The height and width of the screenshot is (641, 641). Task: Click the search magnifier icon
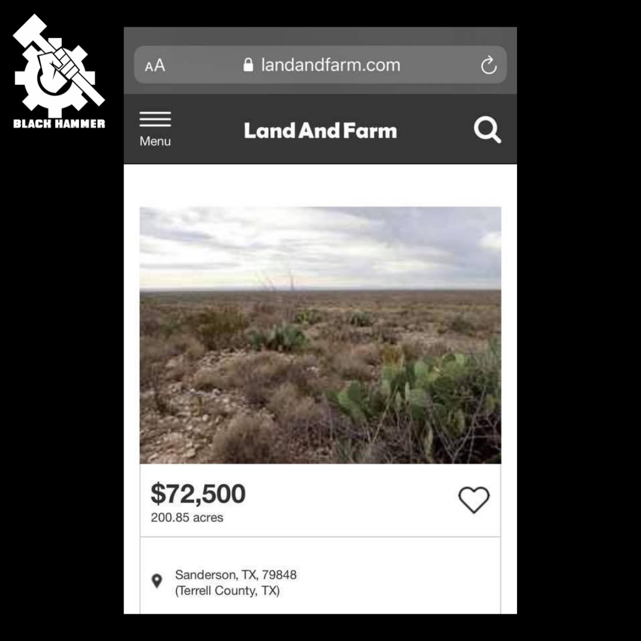click(487, 130)
